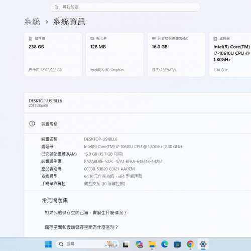Open the Windows Start menu
251x251 pixels.
48,244
